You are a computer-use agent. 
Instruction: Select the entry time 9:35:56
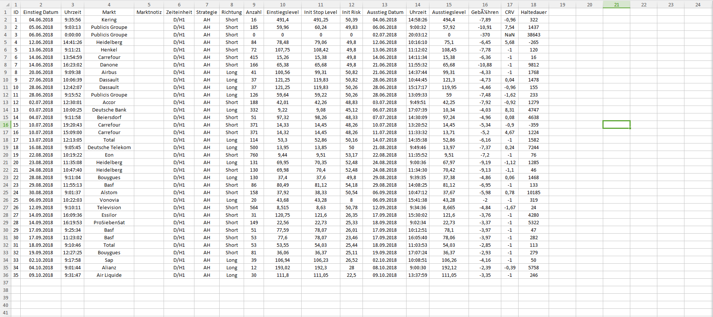[73, 20]
